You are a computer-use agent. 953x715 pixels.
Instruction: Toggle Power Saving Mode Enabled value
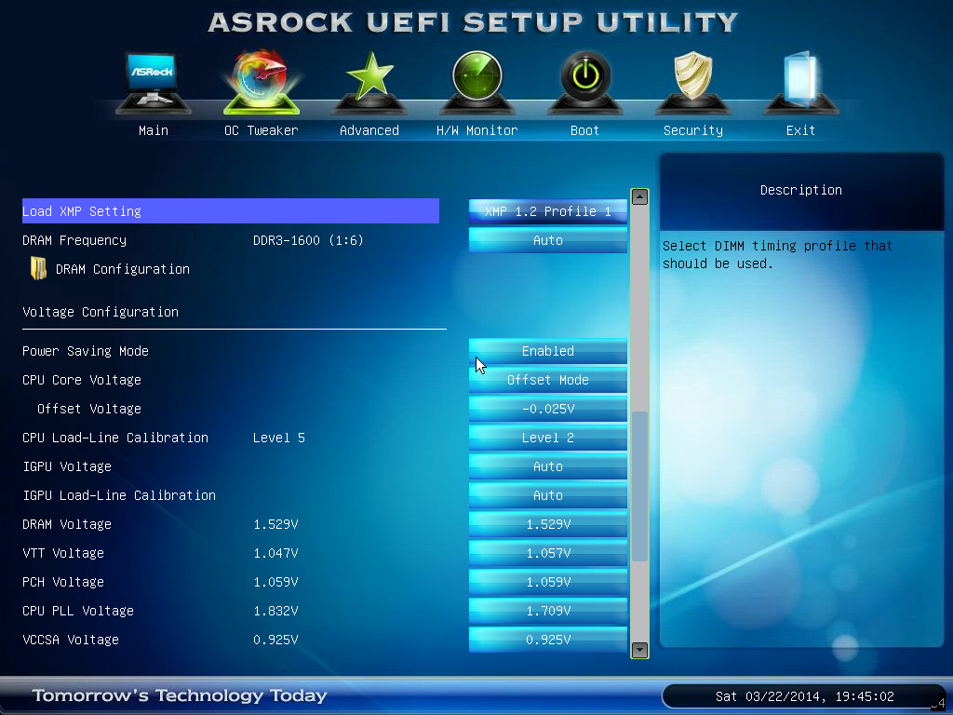pyautogui.click(x=547, y=351)
